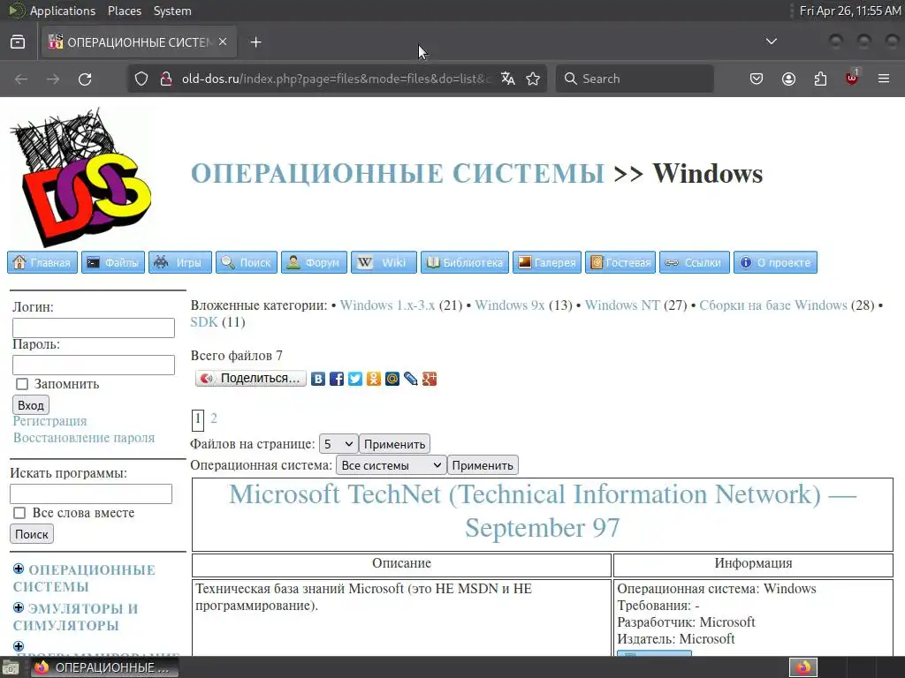
Task: Bookmark this page with the star
Action: pos(533,79)
